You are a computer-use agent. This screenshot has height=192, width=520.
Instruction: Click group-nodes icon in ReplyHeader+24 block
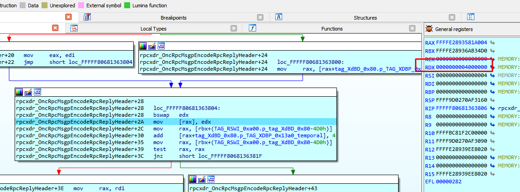tap(161, 46)
